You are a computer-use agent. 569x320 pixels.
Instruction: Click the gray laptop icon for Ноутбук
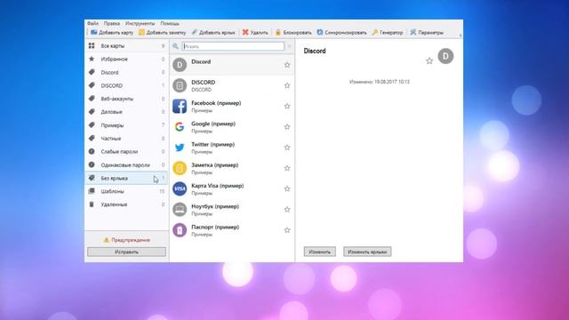coord(180,210)
